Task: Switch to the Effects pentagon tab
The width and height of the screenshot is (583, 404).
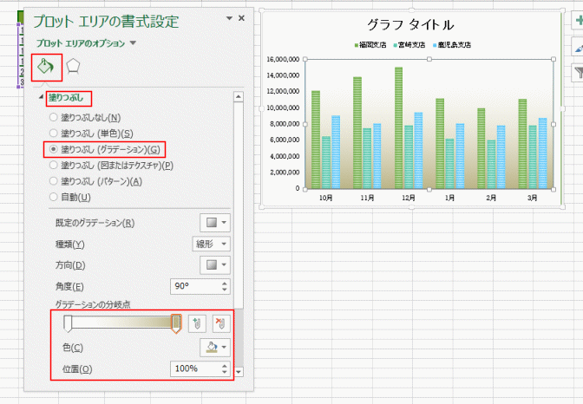Action: 75,66
